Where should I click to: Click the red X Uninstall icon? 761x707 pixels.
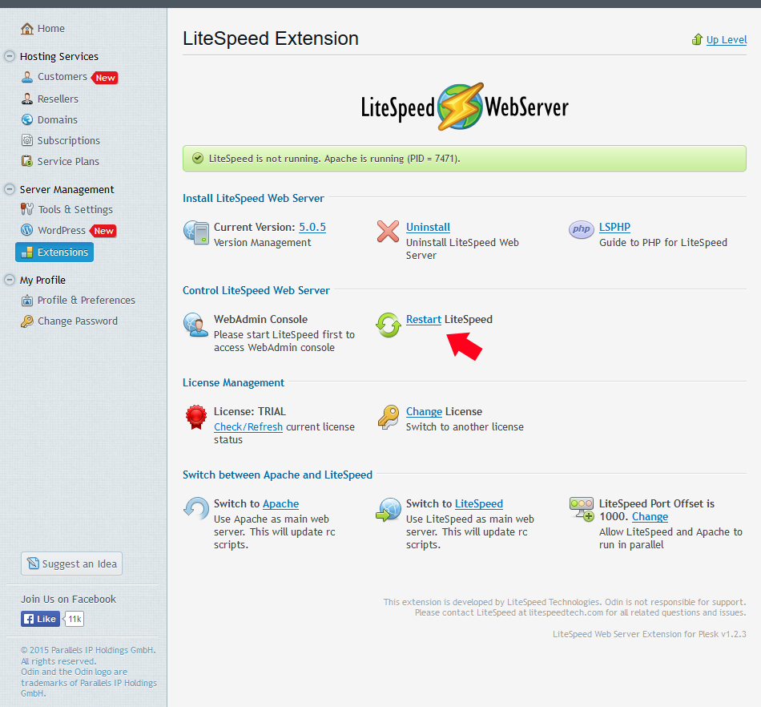388,232
